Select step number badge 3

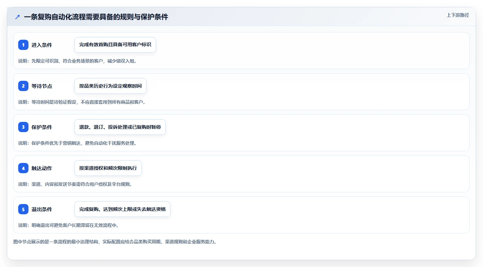pyautogui.click(x=23, y=127)
